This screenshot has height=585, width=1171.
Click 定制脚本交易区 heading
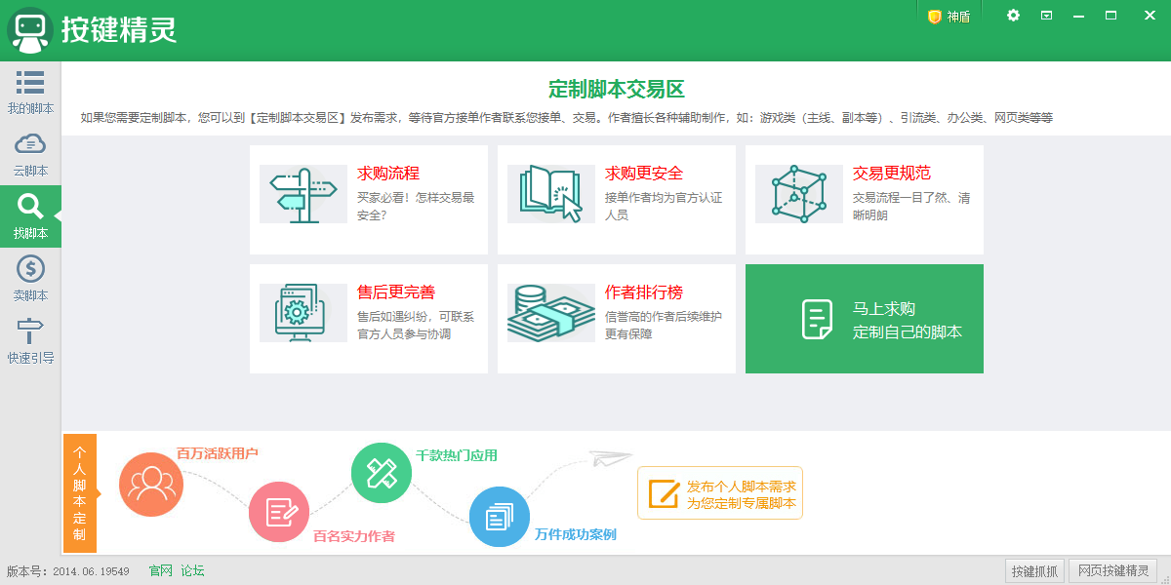point(617,90)
